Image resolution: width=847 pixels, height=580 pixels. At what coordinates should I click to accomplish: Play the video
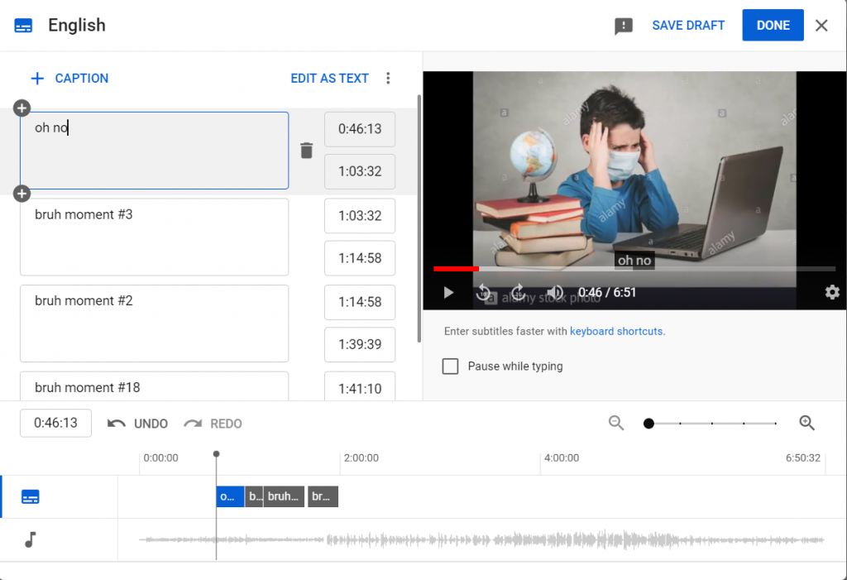448,292
